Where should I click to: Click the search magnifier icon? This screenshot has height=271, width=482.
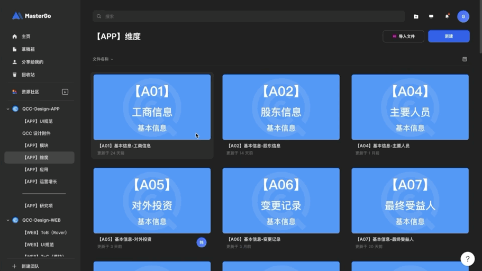click(x=99, y=16)
